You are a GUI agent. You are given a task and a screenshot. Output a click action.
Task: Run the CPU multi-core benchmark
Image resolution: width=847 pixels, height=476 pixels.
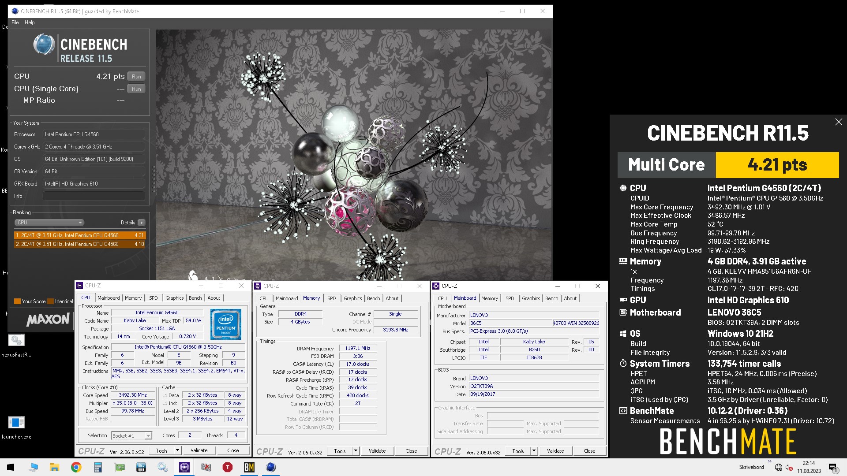(136, 77)
